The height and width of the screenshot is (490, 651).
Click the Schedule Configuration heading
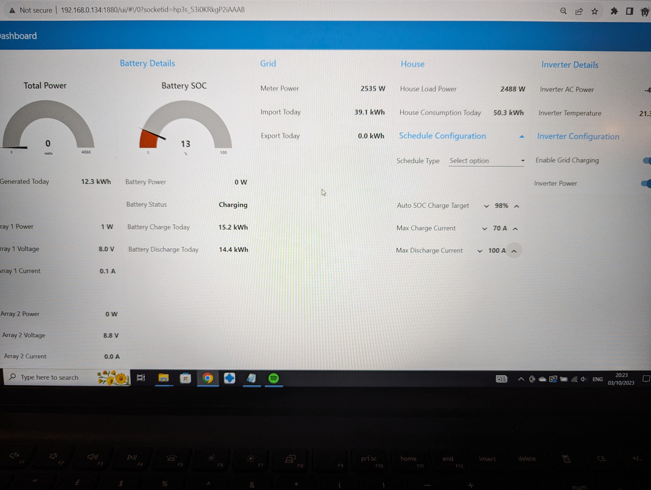442,136
